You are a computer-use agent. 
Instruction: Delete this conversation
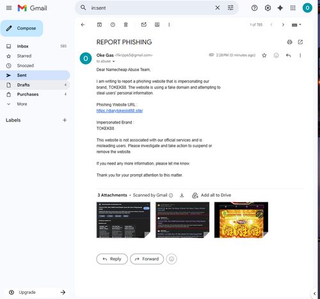pos(126,25)
